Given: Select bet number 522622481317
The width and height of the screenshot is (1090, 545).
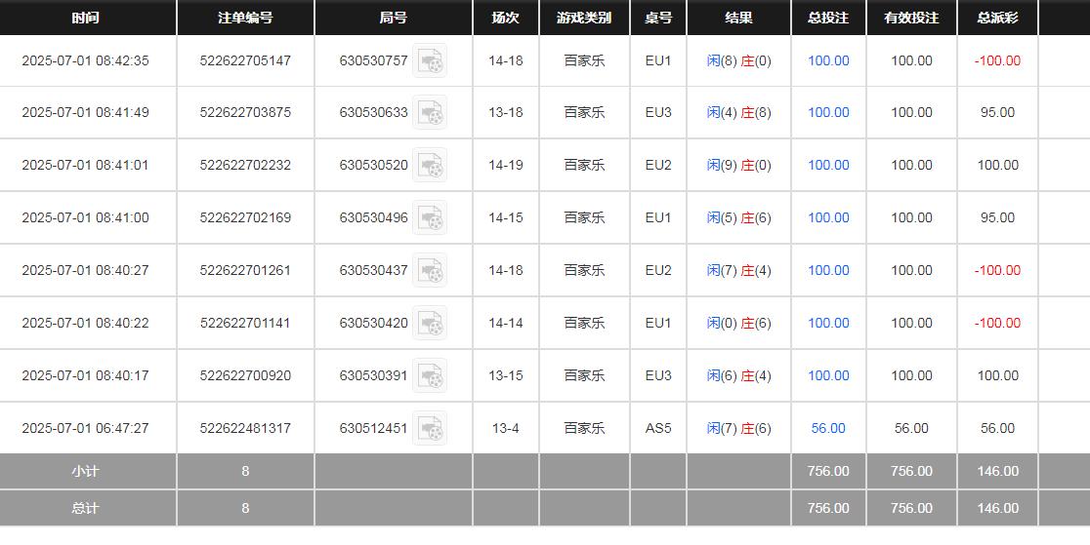Looking at the screenshot, I should click(x=245, y=428).
